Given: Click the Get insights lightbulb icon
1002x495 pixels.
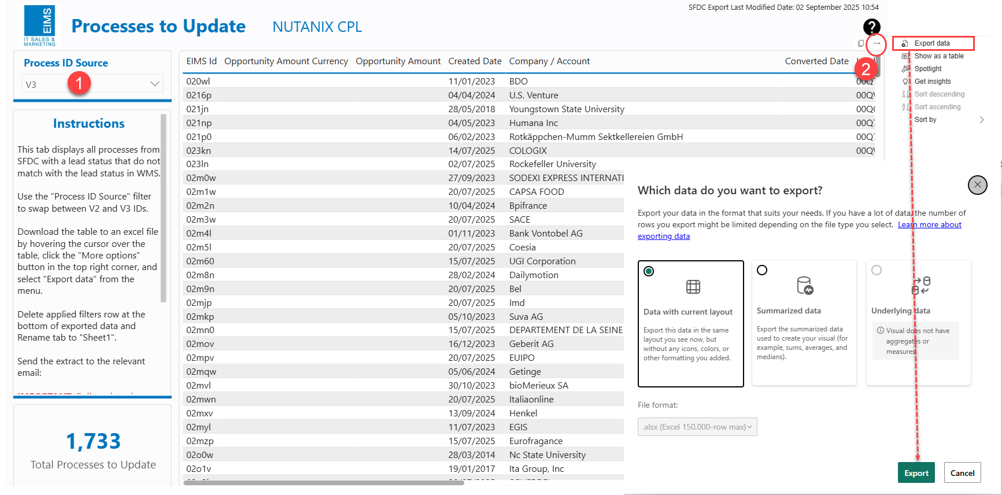Looking at the screenshot, I should point(905,82).
